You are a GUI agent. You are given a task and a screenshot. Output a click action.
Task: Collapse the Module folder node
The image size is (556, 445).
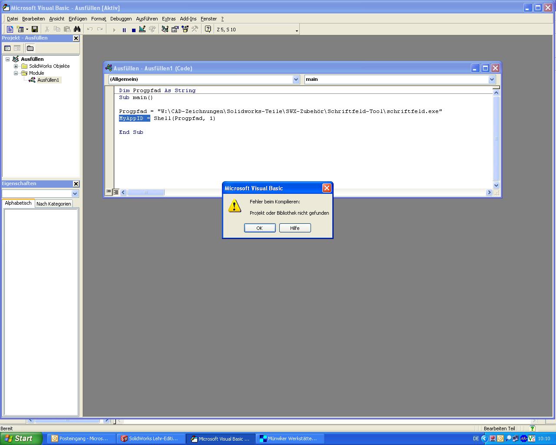click(16, 73)
